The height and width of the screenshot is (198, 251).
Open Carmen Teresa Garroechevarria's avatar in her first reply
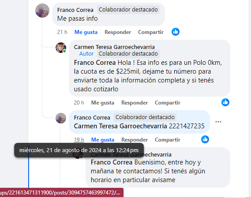click(x=61, y=48)
